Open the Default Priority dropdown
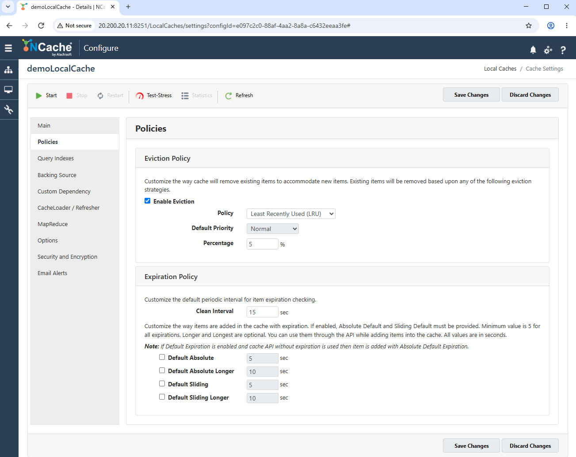 [x=273, y=229]
